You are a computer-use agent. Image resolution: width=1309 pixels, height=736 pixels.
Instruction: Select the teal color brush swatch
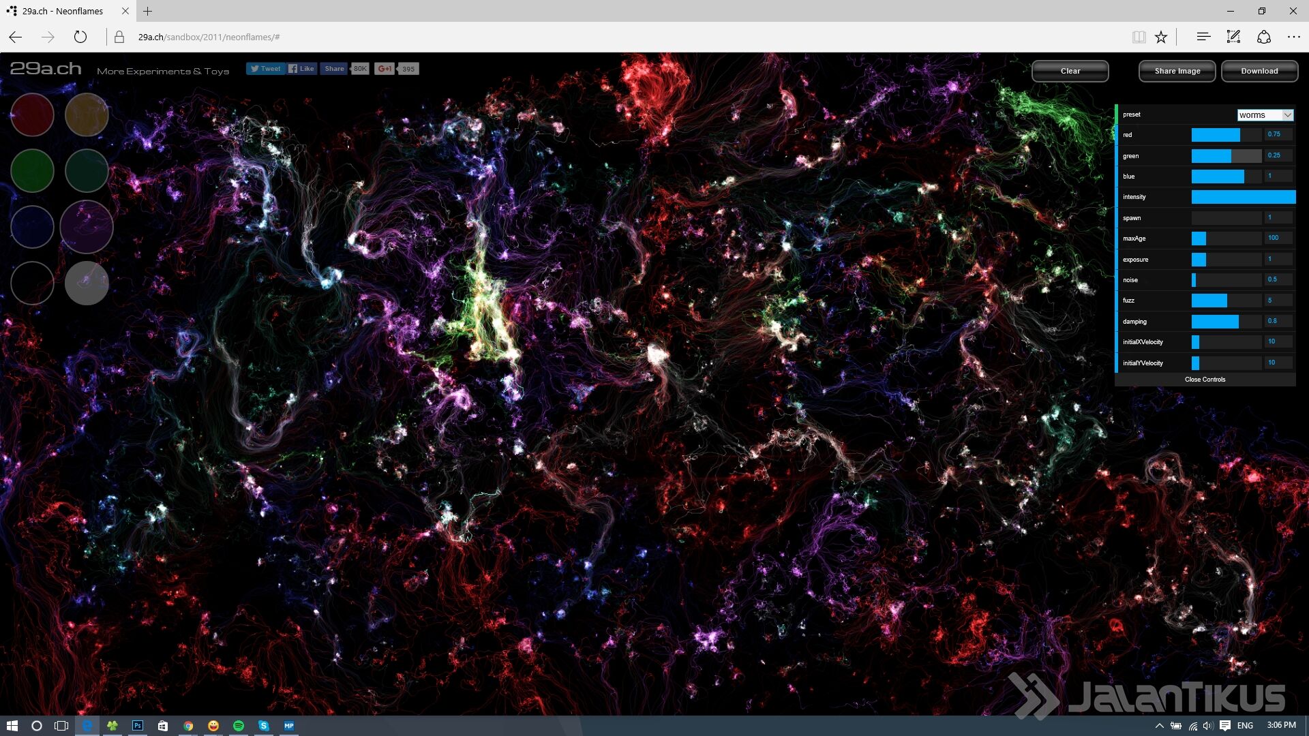click(87, 170)
